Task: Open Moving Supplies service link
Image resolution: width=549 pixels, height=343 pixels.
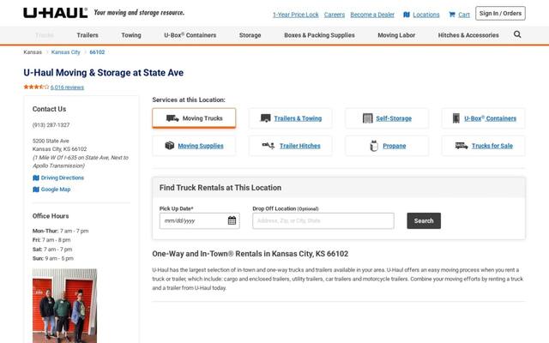Action: click(201, 146)
